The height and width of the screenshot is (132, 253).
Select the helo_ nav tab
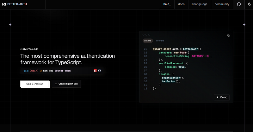pyautogui.click(x=167, y=4)
